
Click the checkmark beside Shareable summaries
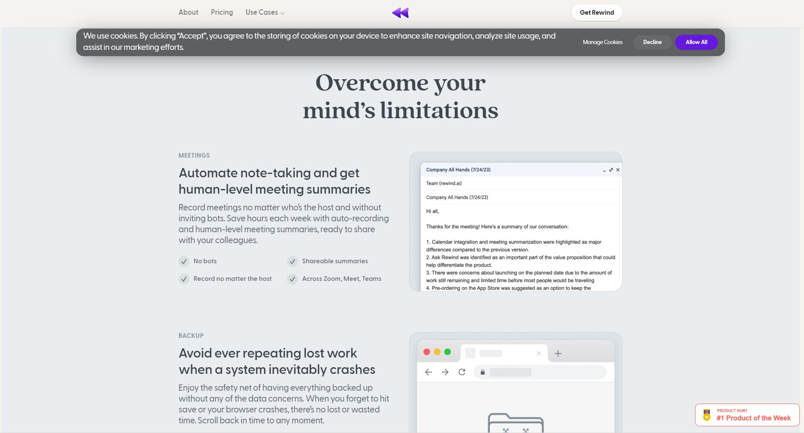click(292, 262)
